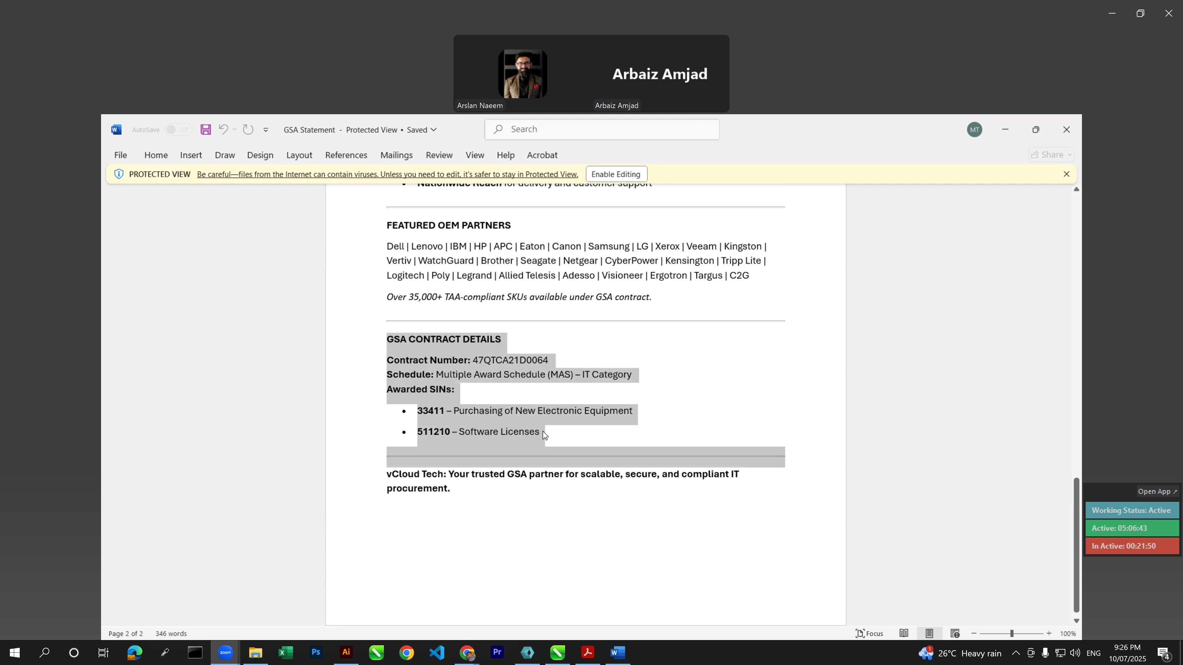Open the Design ribbon tab
This screenshot has width=1183, height=665.
tap(260, 155)
